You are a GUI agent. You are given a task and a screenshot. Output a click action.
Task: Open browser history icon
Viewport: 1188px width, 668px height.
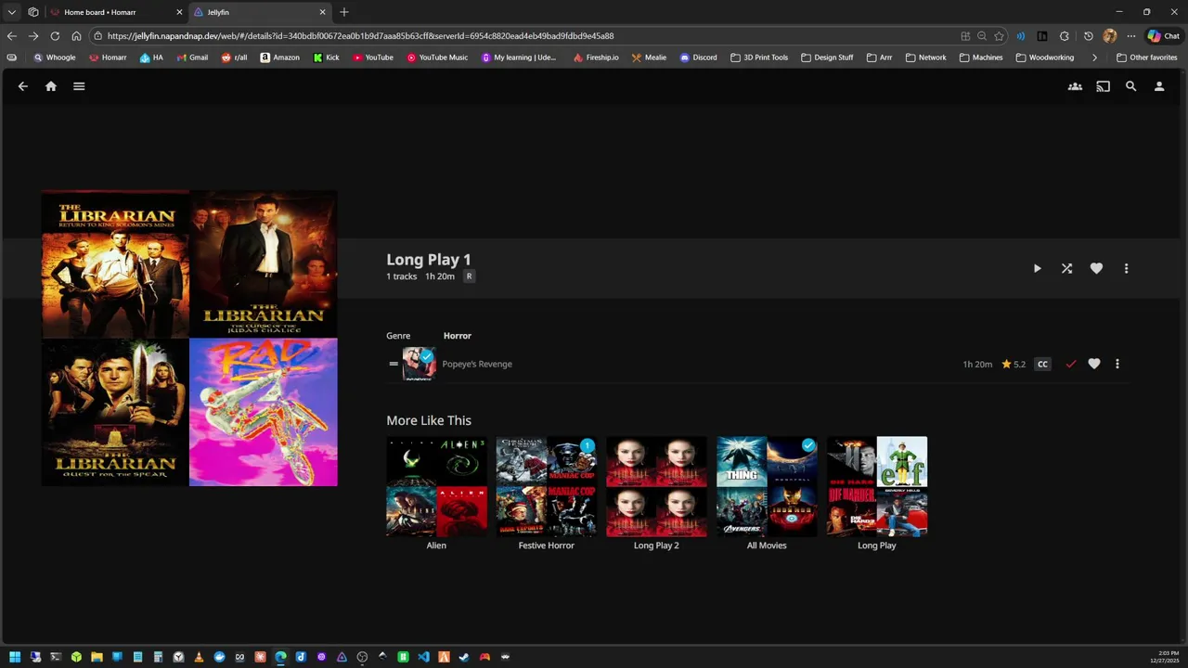pos(1089,36)
